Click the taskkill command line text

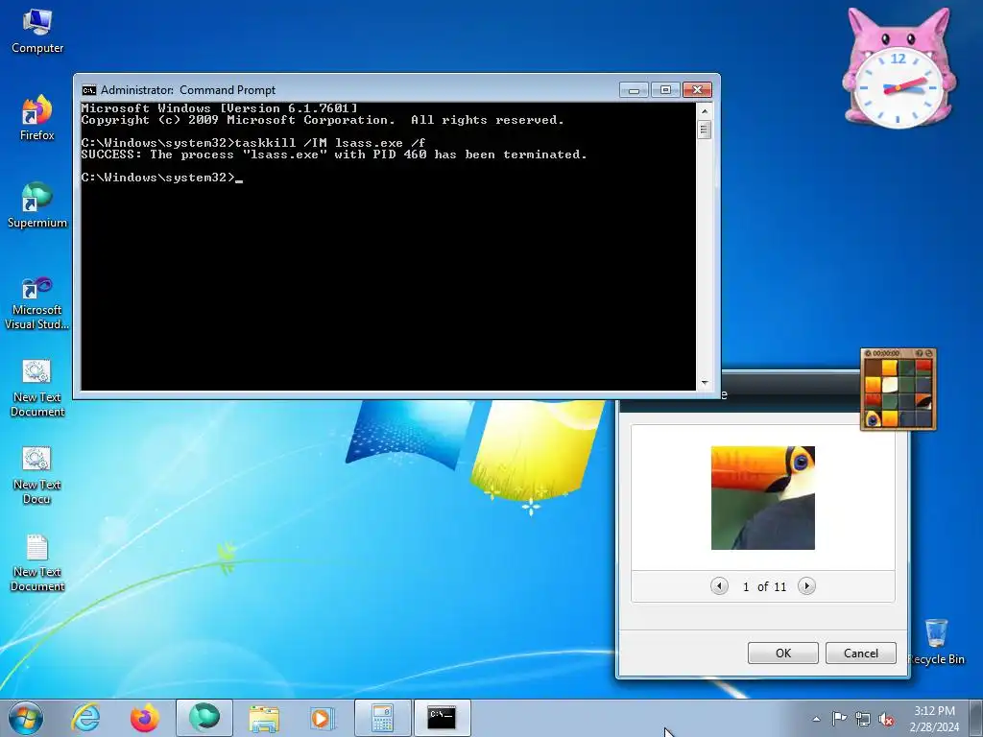point(253,143)
